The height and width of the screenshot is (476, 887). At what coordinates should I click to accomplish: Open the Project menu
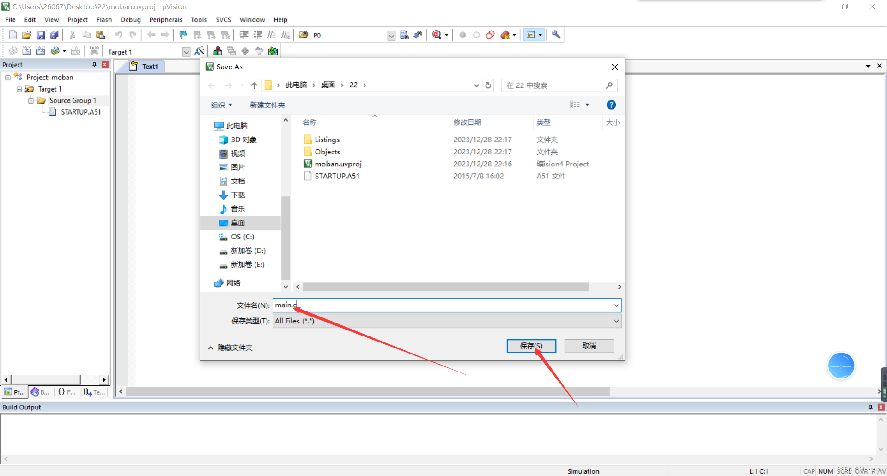pos(77,20)
